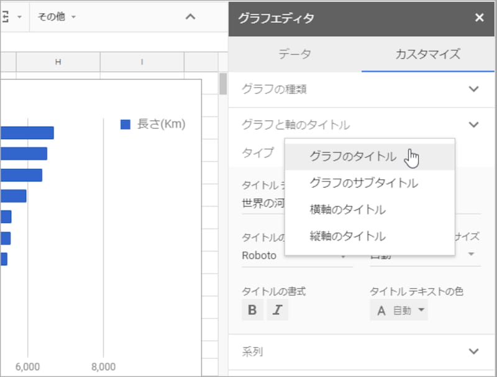The width and height of the screenshot is (497, 377).
Task: Open the arrow beside the text rotation icon
Action: coord(19,17)
